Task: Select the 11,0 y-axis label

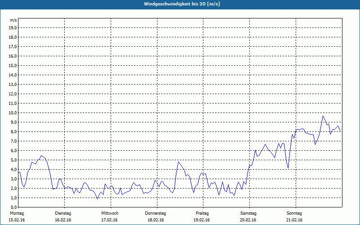Action: point(13,103)
